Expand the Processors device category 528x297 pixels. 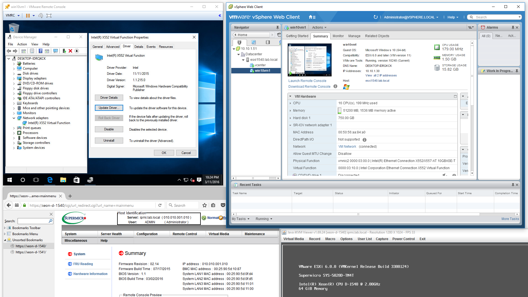pyautogui.click(x=14, y=133)
